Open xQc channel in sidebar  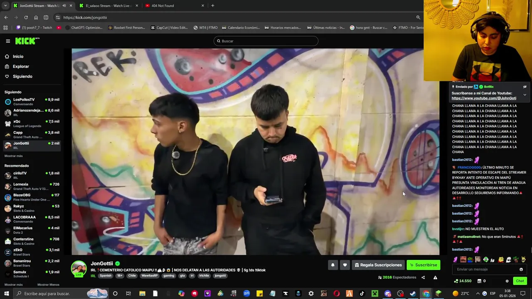32,124
